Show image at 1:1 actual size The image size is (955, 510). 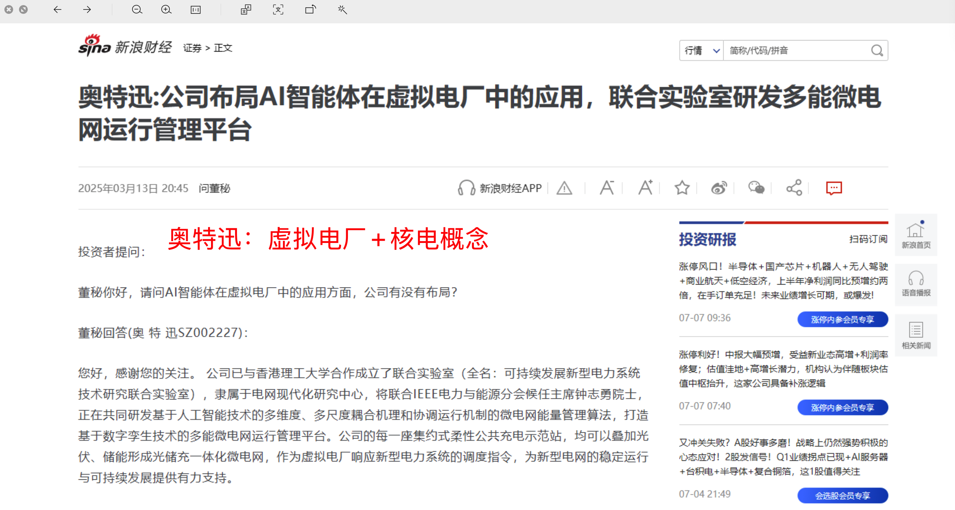tap(195, 9)
